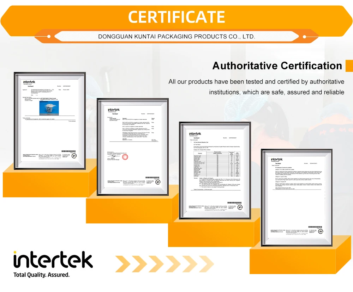Click the round Intertek seal on the product-photo certificate
The image size is (353, 292).
click(x=74, y=156)
